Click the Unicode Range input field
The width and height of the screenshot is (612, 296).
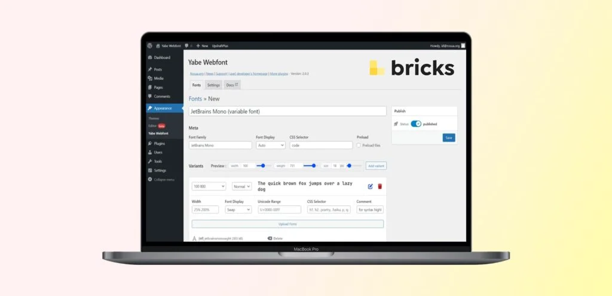280,209
